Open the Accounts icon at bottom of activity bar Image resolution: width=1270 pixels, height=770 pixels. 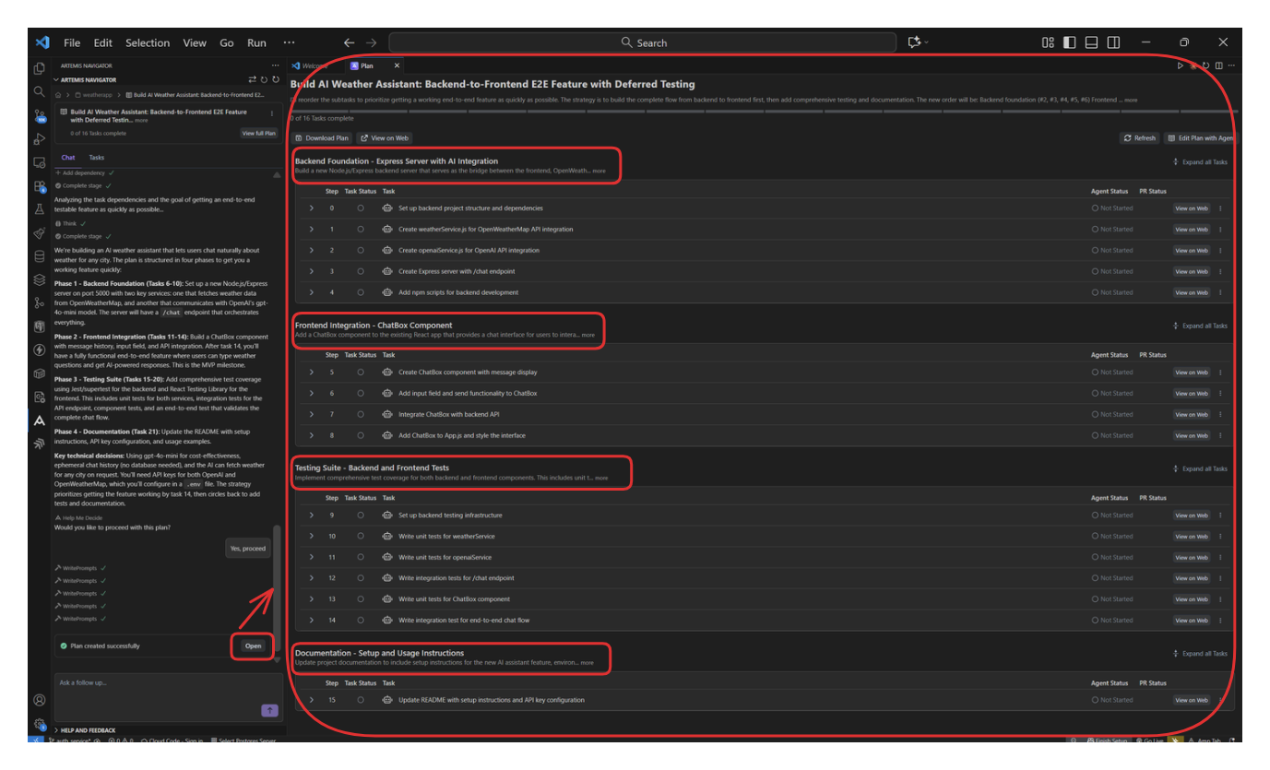click(x=39, y=700)
